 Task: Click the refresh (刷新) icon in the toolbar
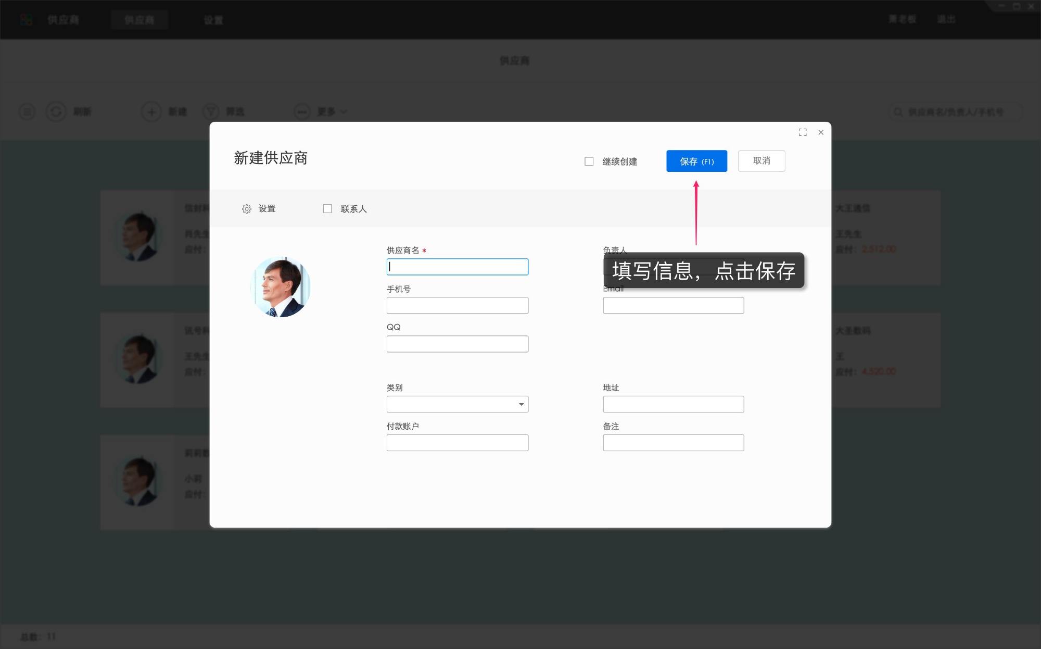point(56,111)
